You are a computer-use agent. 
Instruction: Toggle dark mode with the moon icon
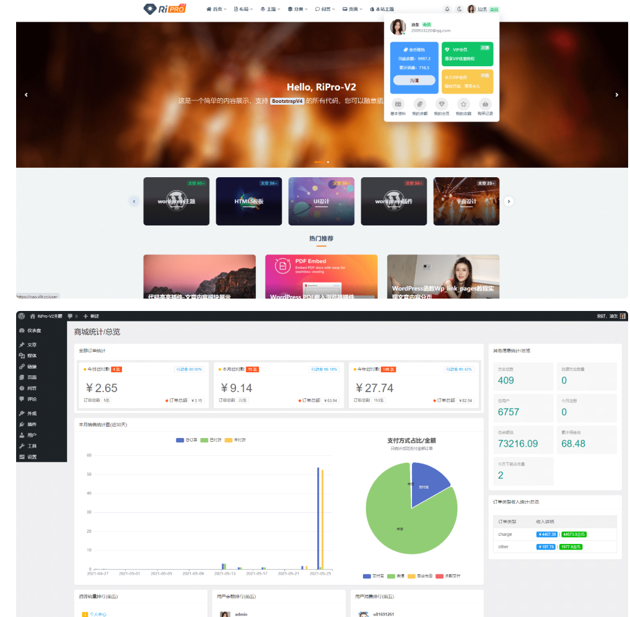click(x=459, y=9)
